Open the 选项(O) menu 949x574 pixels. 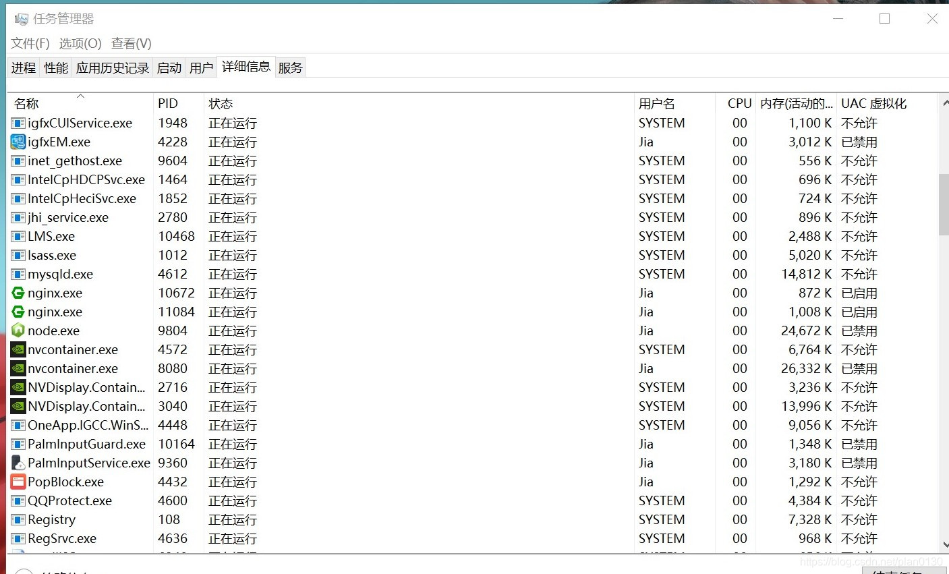pyautogui.click(x=79, y=43)
